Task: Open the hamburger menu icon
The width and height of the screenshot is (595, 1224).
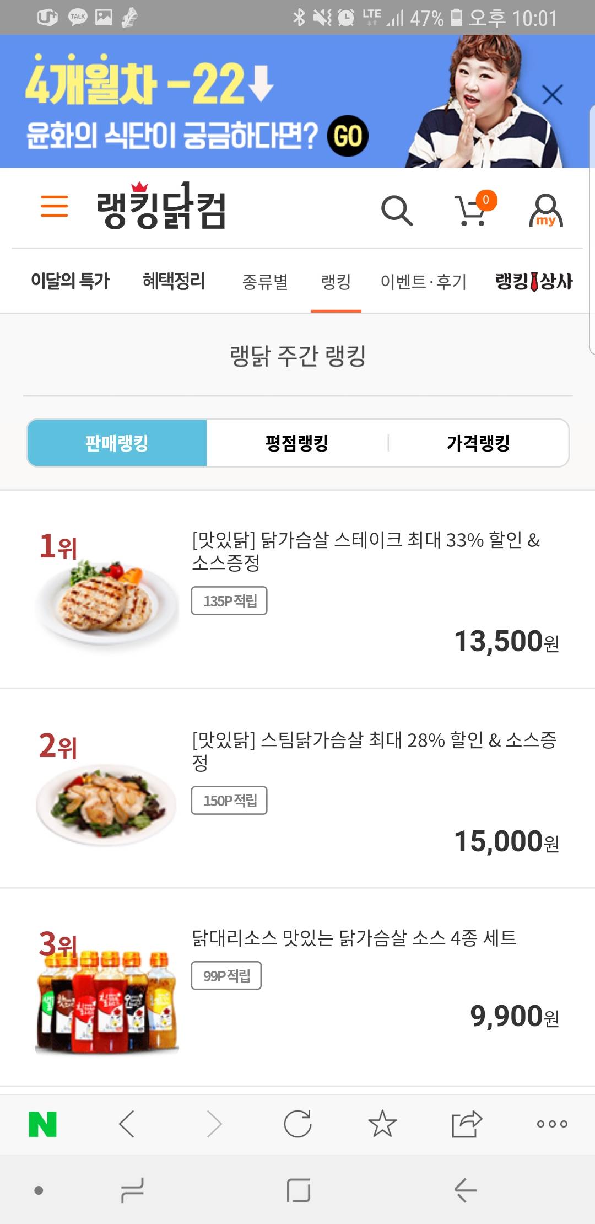Action: coord(54,206)
